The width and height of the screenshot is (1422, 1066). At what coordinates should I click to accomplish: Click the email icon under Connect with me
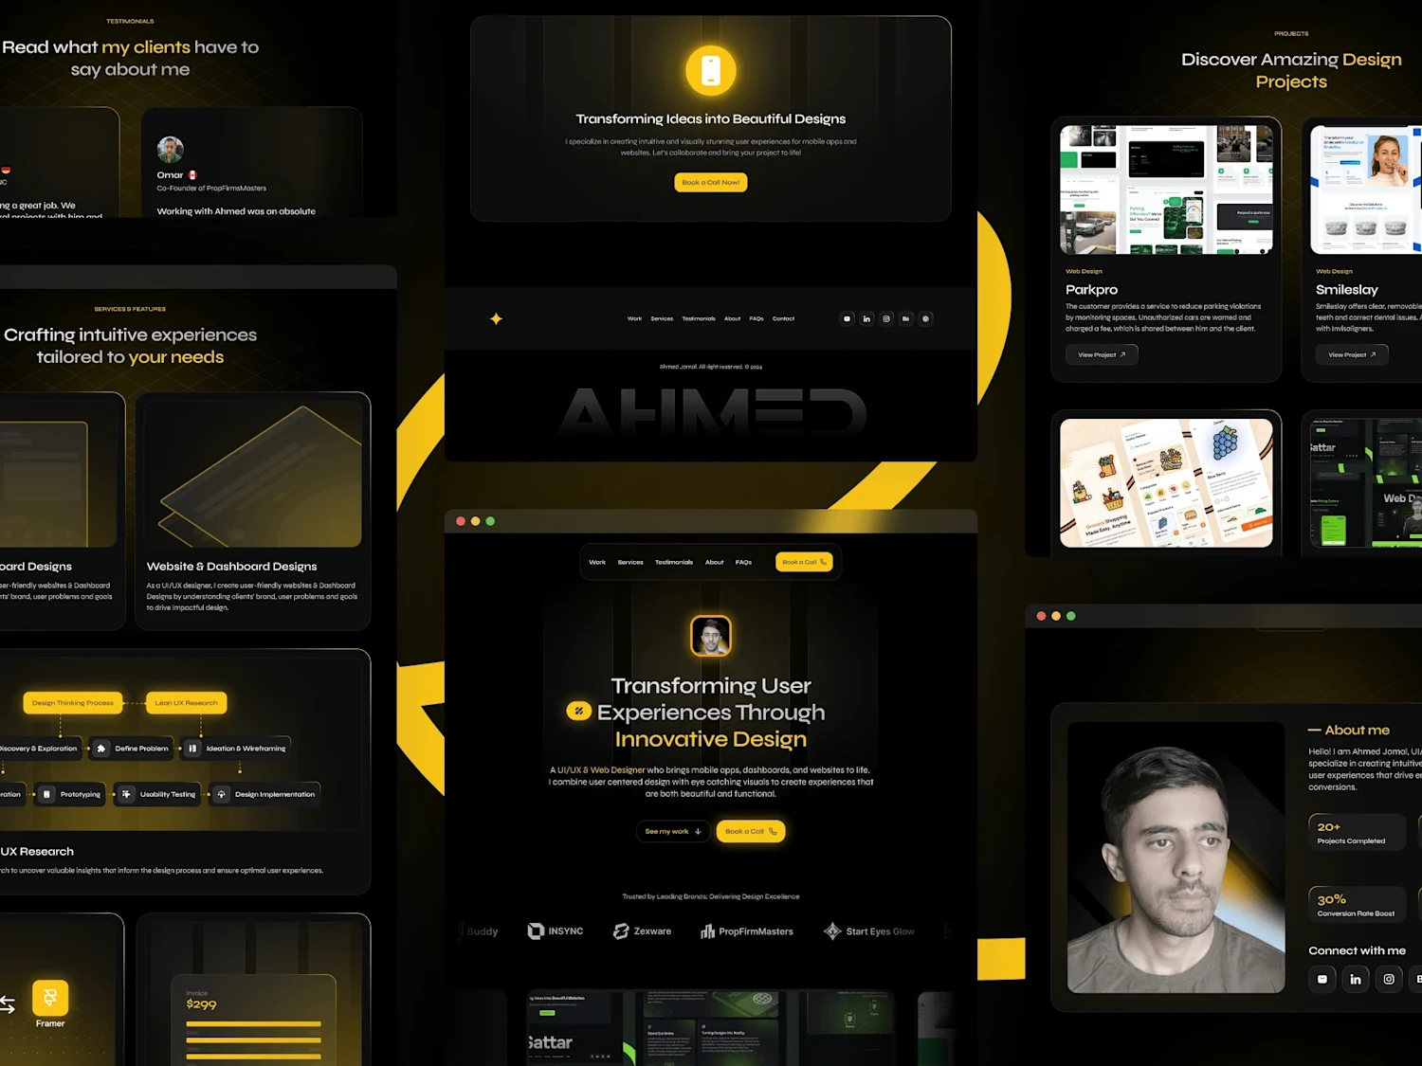tap(1322, 979)
